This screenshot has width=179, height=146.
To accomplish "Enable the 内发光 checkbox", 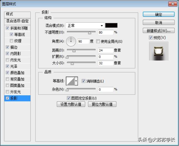I will [7, 60].
